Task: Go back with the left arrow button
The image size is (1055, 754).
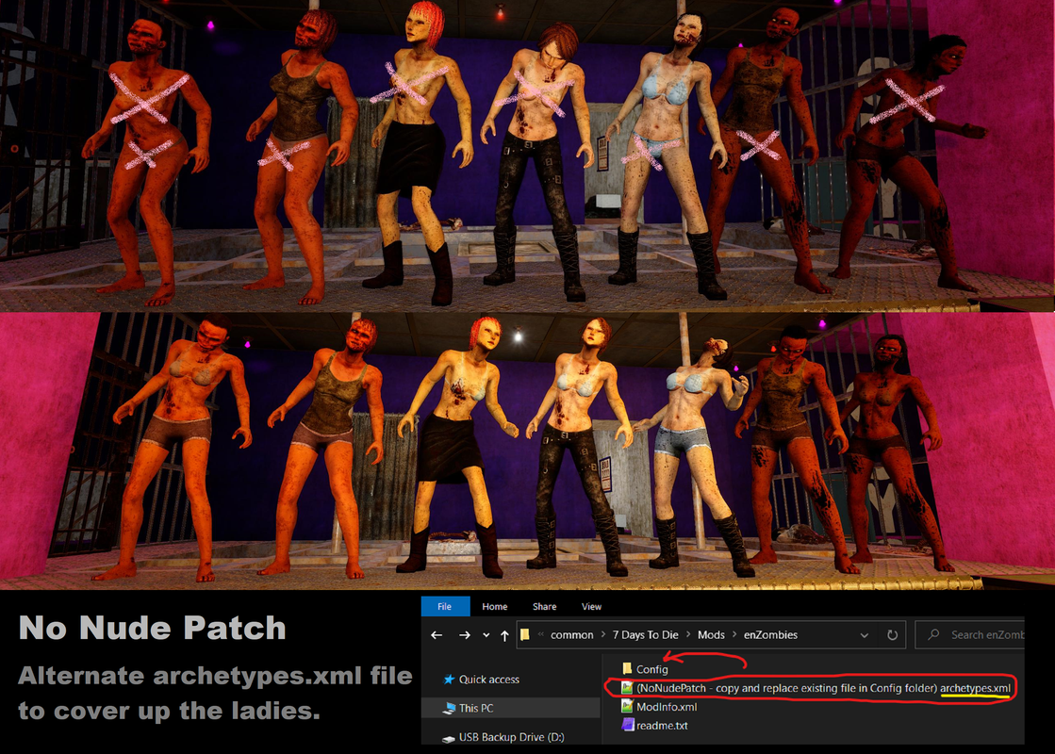Action: pyautogui.click(x=437, y=635)
